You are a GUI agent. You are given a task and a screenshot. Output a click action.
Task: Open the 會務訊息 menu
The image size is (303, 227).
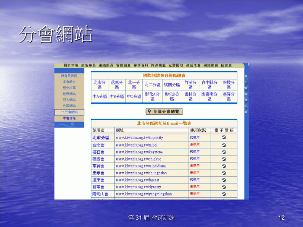click(x=123, y=65)
